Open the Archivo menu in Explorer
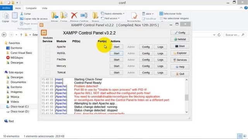Viewport: 248px width, 139px height. [x=6, y=8]
